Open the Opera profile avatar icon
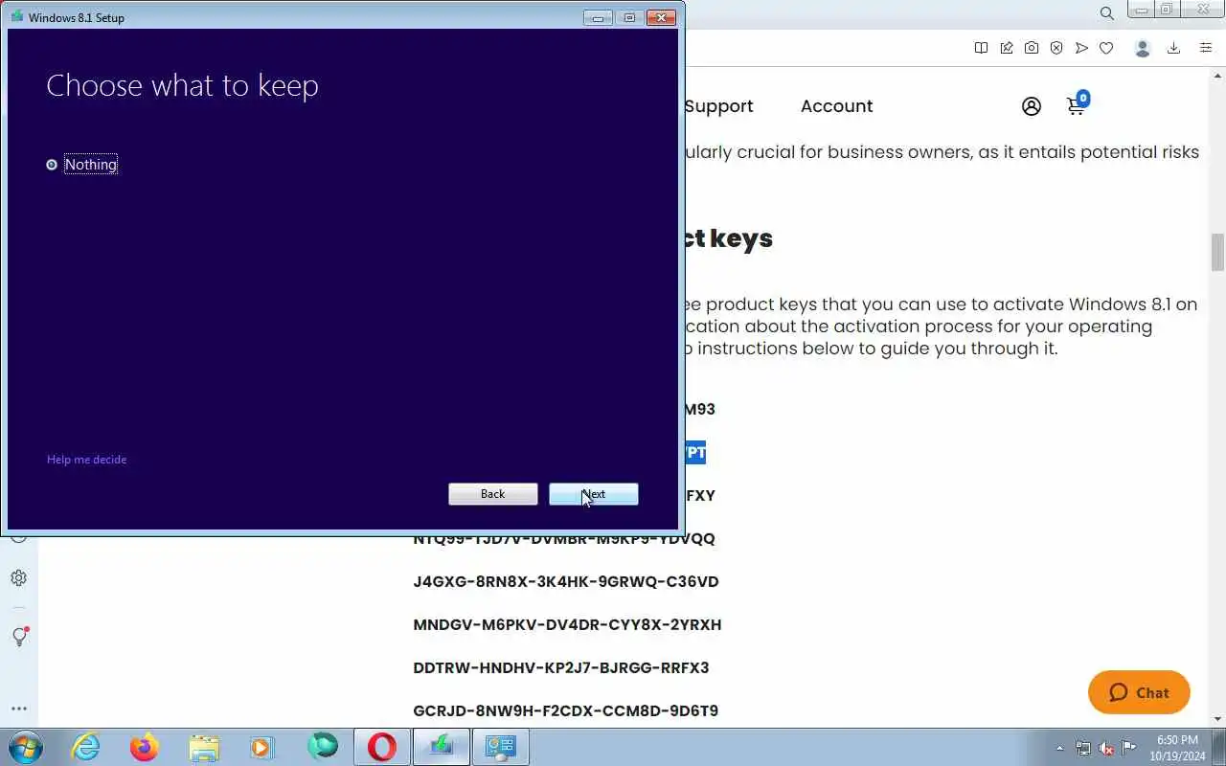The height and width of the screenshot is (766, 1226). 1142,48
